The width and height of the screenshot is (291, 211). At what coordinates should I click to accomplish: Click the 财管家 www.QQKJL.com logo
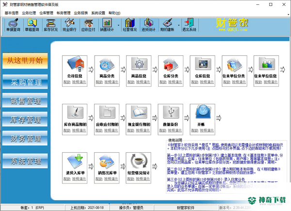click(x=232, y=25)
